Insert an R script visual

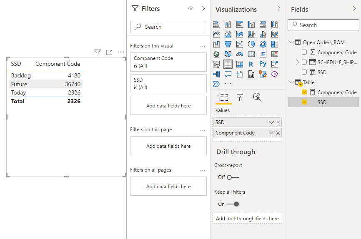(x=251, y=64)
